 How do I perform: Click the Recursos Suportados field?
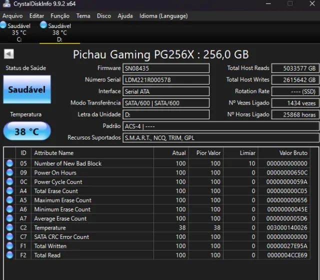pos(221,138)
